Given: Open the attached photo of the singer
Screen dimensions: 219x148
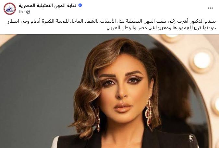Looking at the screenshot, I should tap(110, 91).
